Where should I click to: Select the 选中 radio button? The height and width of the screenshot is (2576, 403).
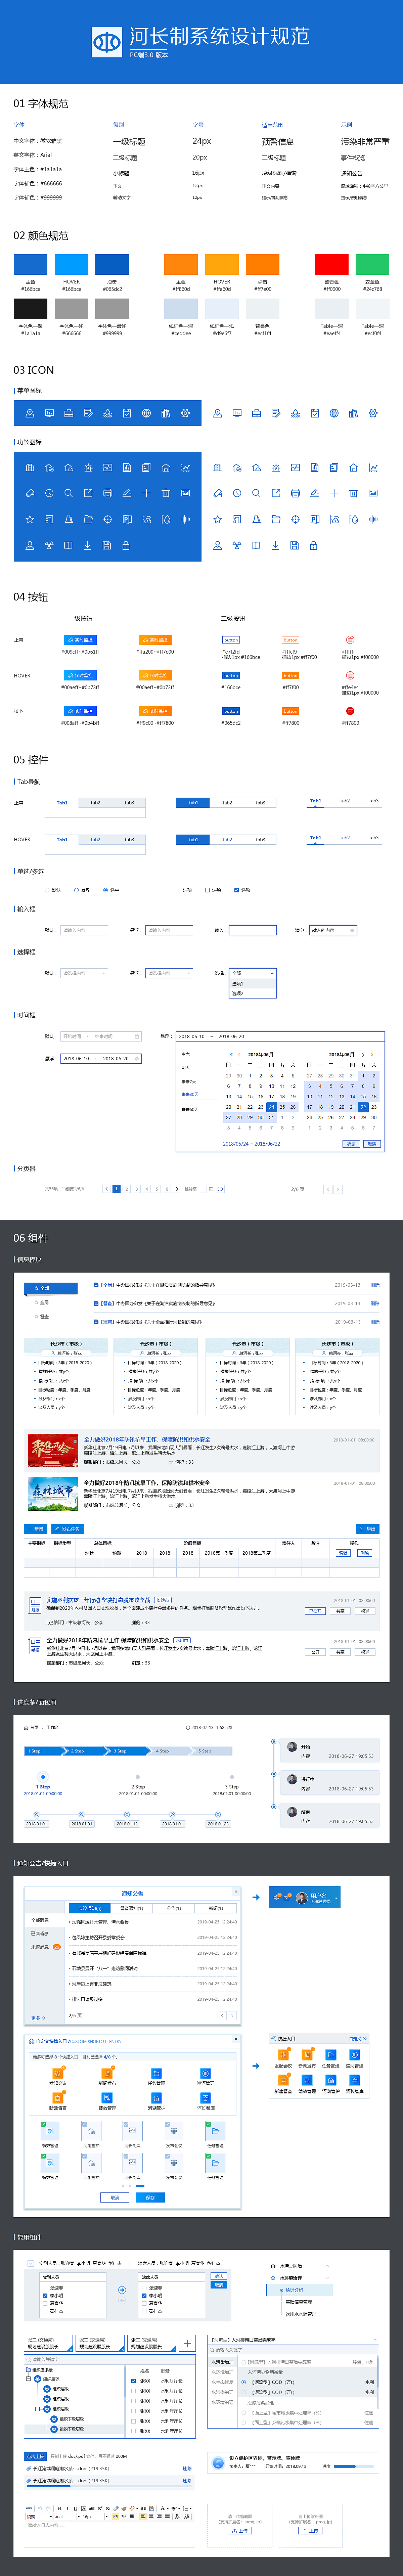(x=105, y=890)
